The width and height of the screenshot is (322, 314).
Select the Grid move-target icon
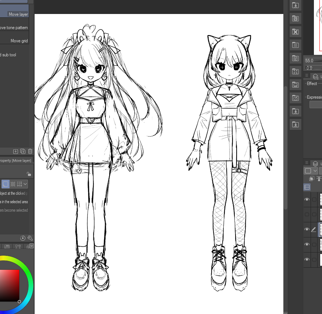pyautogui.click(x=19, y=184)
